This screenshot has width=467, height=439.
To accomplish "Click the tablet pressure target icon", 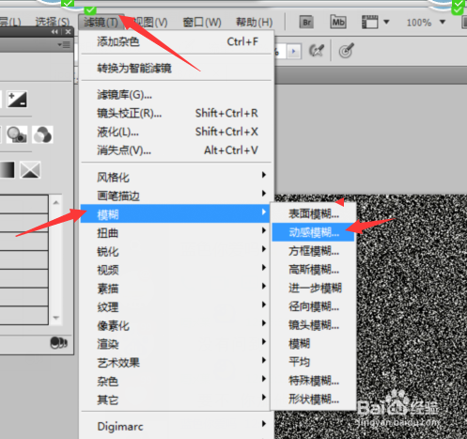I will point(346,51).
